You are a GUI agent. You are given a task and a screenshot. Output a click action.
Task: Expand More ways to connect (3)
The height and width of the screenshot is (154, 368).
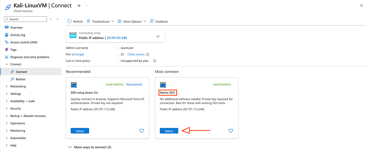tap(90, 147)
